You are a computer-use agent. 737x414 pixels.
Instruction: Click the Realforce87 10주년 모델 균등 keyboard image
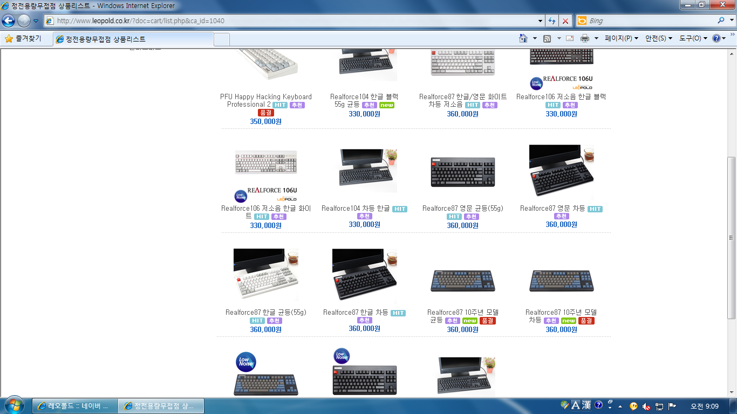(463, 281)
